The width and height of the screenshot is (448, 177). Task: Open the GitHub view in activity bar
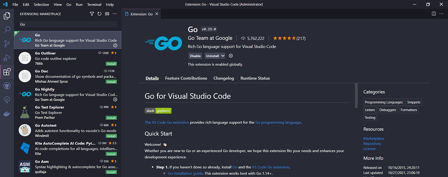coord(7,86)
